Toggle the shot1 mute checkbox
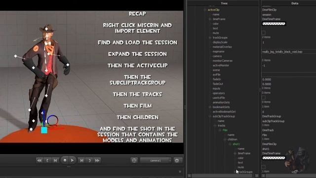 tap(264, 167)
